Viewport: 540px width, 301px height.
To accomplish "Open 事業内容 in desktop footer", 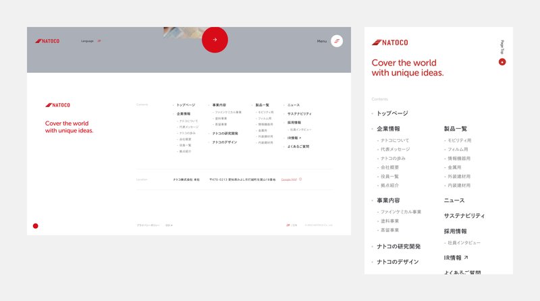I will [x=219, y=105].
